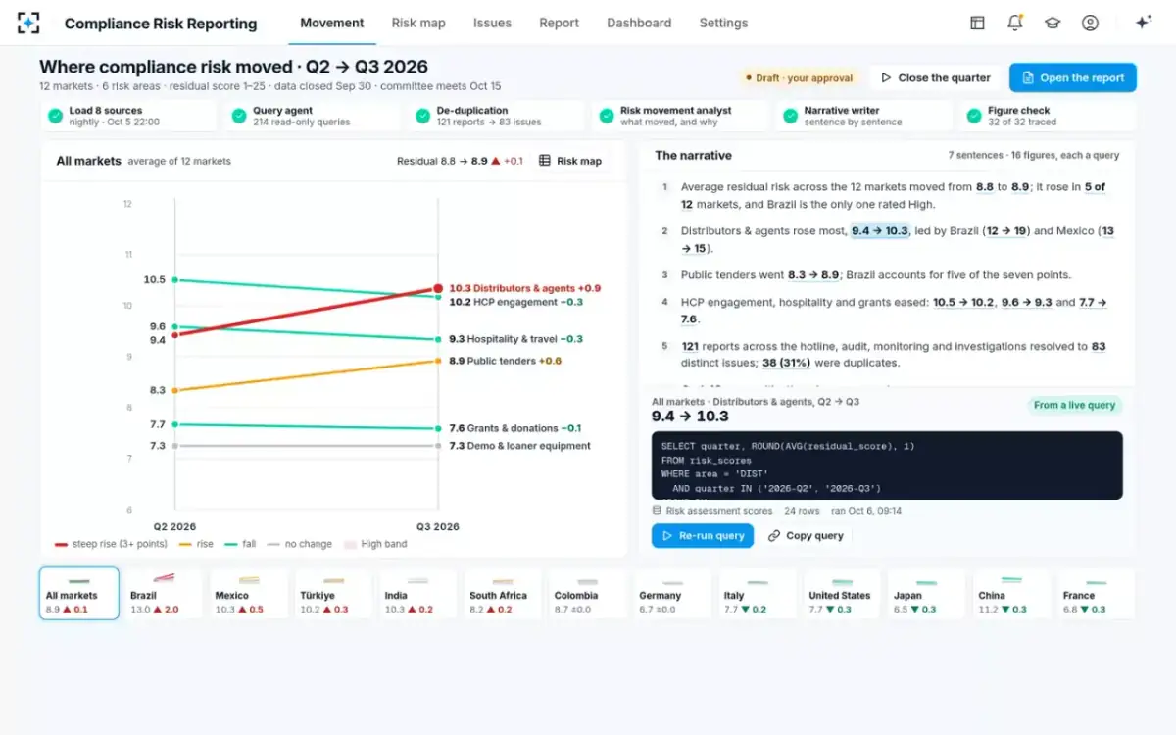
Task: Switch to the Risk map tab
Action: point(418,23)
